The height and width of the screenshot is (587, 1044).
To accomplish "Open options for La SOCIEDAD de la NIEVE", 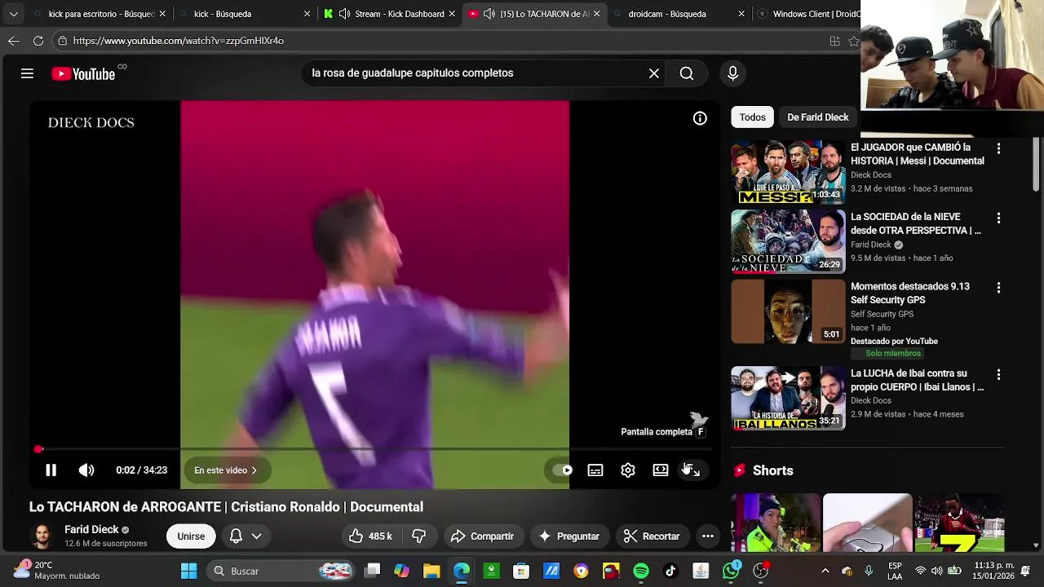I will pyautogui.click(x=998, y=218).
